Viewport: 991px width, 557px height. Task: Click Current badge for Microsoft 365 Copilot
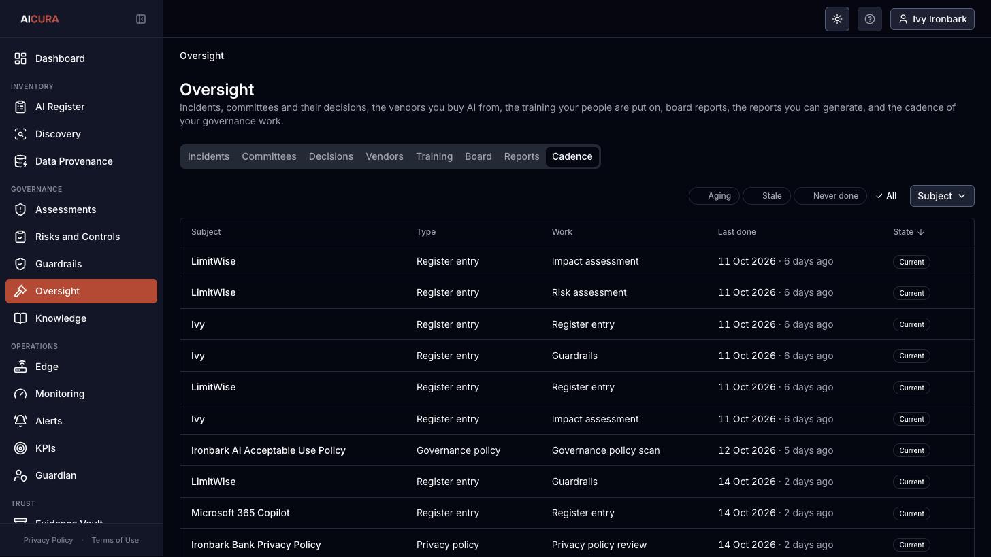click(911, 513)
